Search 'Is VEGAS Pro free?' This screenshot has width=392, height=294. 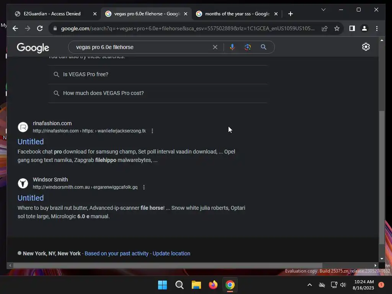pos(157,75)
